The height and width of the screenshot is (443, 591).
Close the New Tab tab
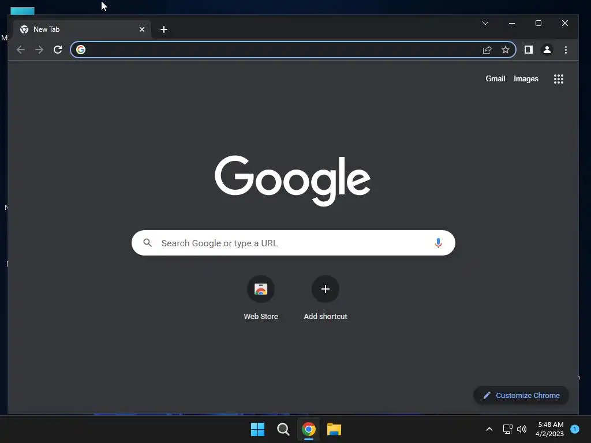click(x=142, y=29)
